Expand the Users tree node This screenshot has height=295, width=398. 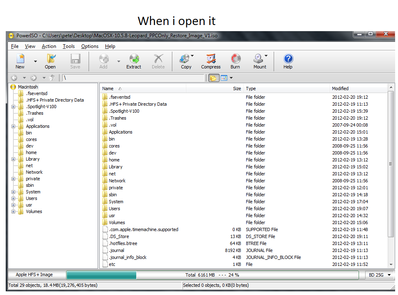(13, 198)
